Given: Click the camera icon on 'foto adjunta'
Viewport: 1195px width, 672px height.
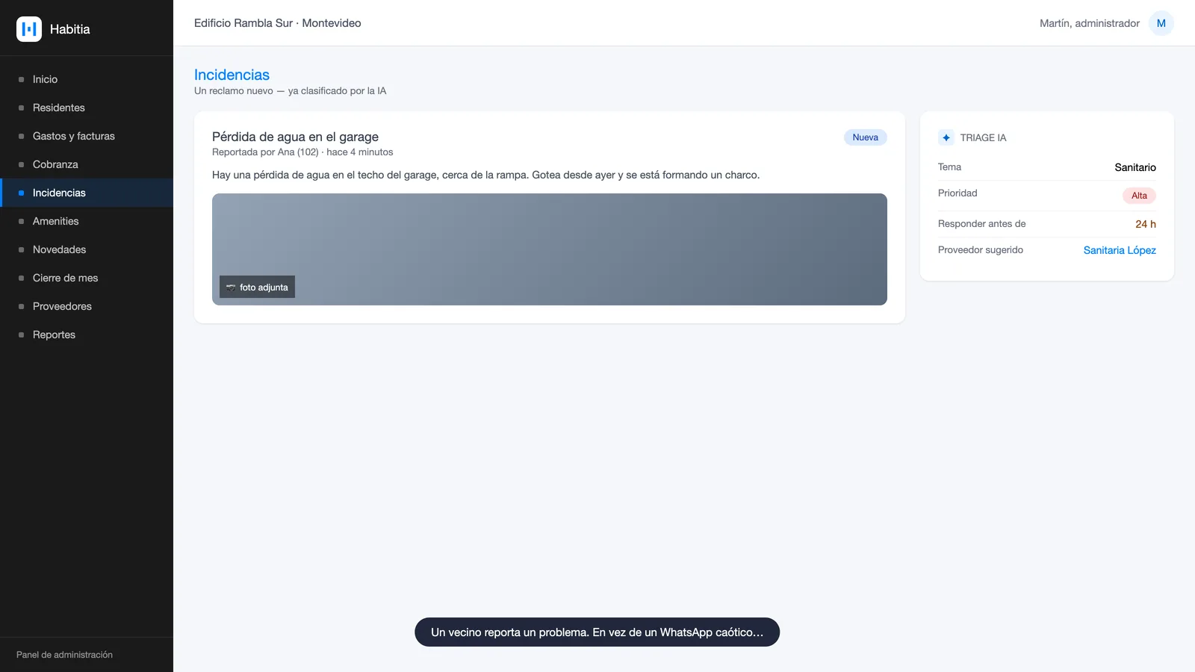Looking at the screenshot, I should tap(231, 287).
